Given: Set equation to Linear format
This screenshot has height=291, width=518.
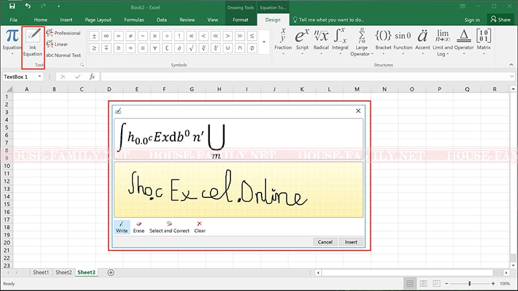Looking at the screenshot, I should 57,44.
